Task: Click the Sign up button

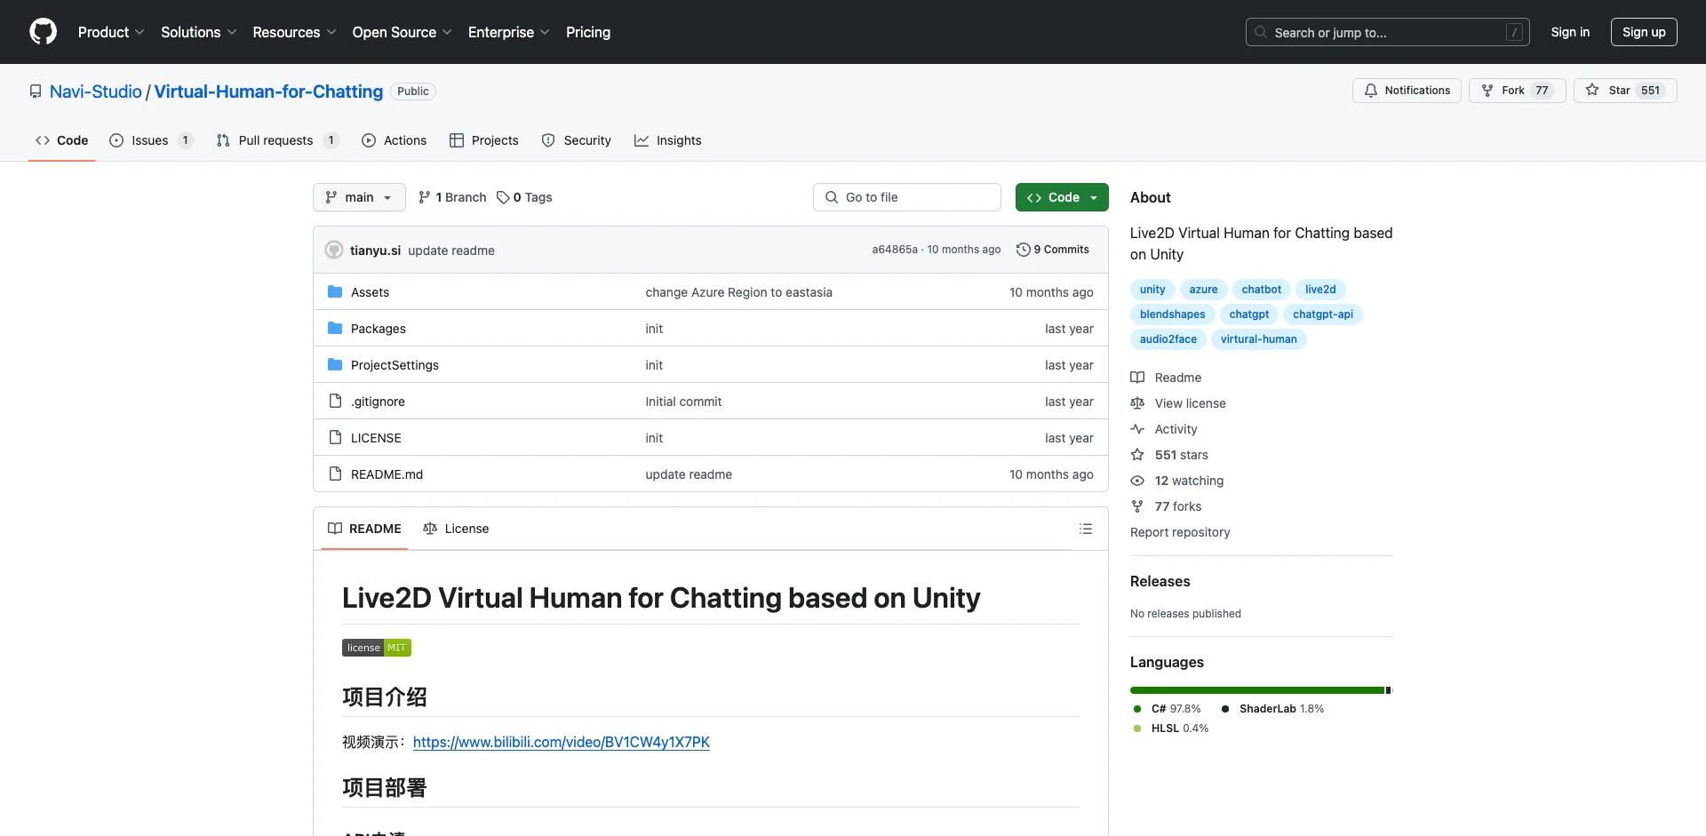Action: coord(1644,32)
